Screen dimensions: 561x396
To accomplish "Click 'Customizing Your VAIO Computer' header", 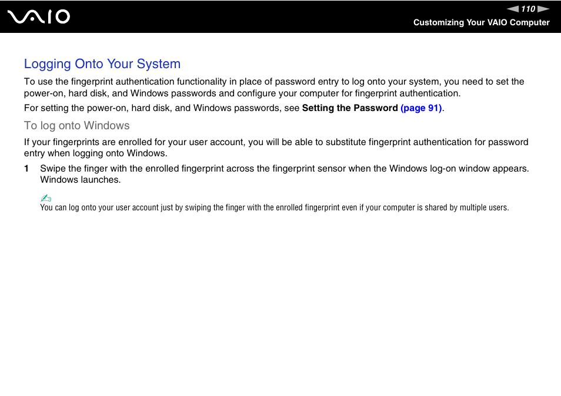I will (x=481, y=22).
